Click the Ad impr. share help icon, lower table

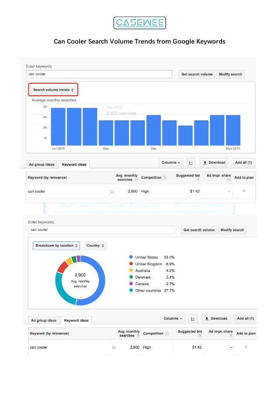click(x=231, y=336)
